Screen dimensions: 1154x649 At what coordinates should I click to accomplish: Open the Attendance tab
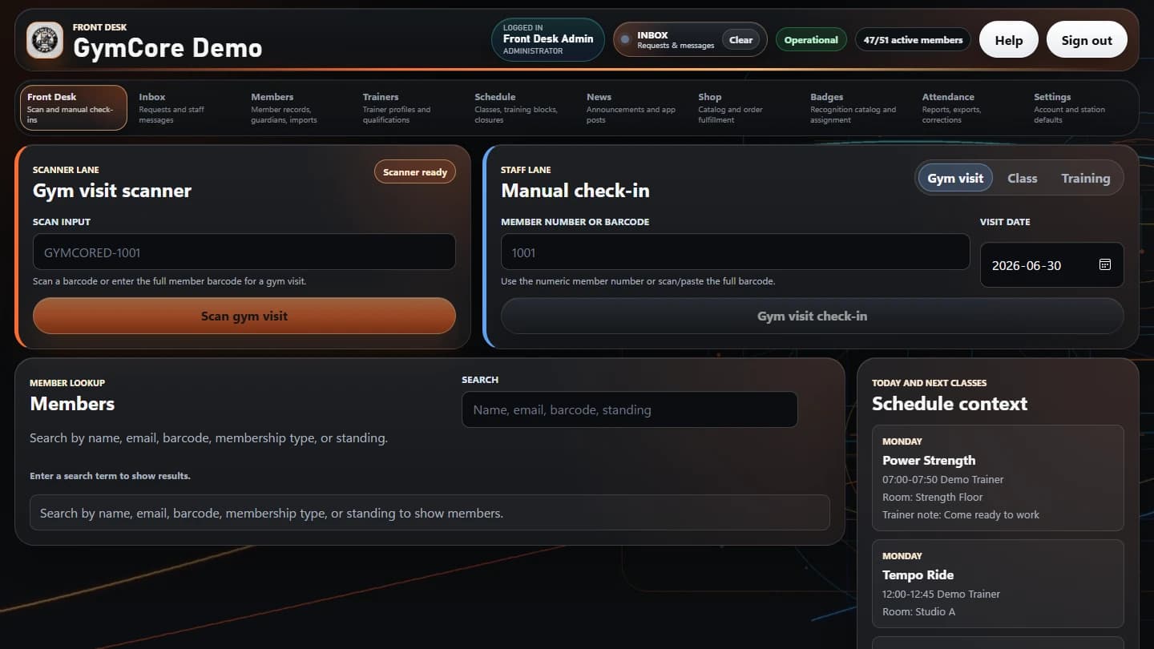[969, 107]
